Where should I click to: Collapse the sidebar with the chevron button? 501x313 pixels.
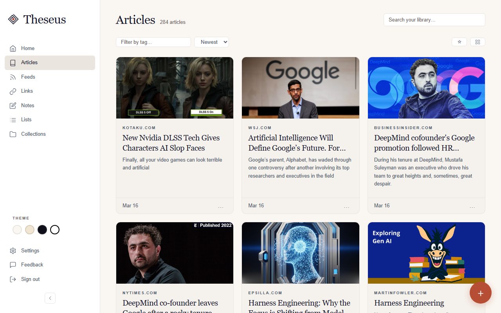(x=50, y=298)
